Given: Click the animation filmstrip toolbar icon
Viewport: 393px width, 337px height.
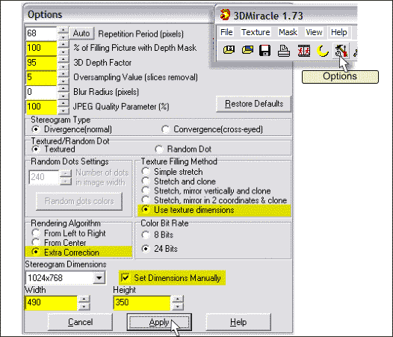Looking at the screenshot, I should [x=304, y=50].
